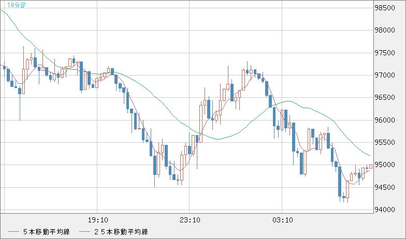This screenshot has width=406, height=239.
Task: Click the 94000 price axis label
Action: (385, 210)
